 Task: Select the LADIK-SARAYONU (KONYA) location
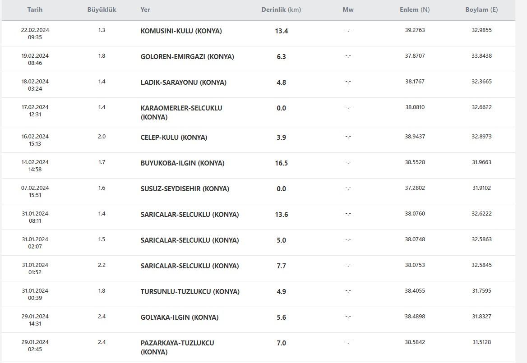pos(184,83)
